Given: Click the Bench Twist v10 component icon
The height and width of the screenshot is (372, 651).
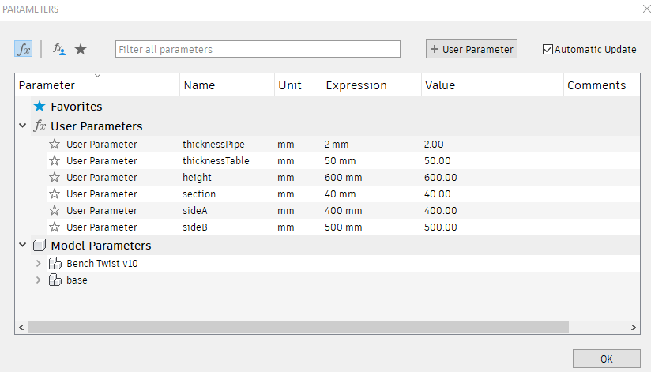Looking at the screenshot, I should coord(55,263).
